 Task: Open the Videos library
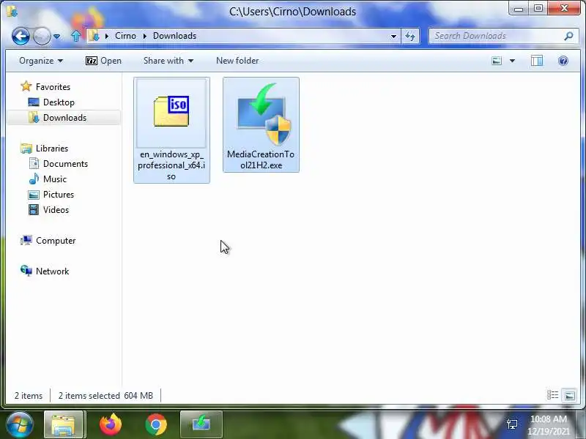click(48, 210)
